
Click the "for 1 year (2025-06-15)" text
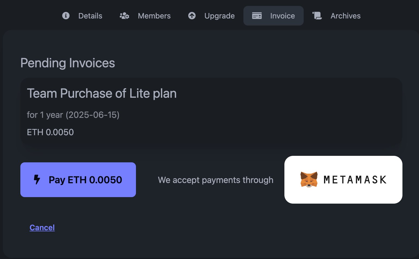click(x=73, y=115)
